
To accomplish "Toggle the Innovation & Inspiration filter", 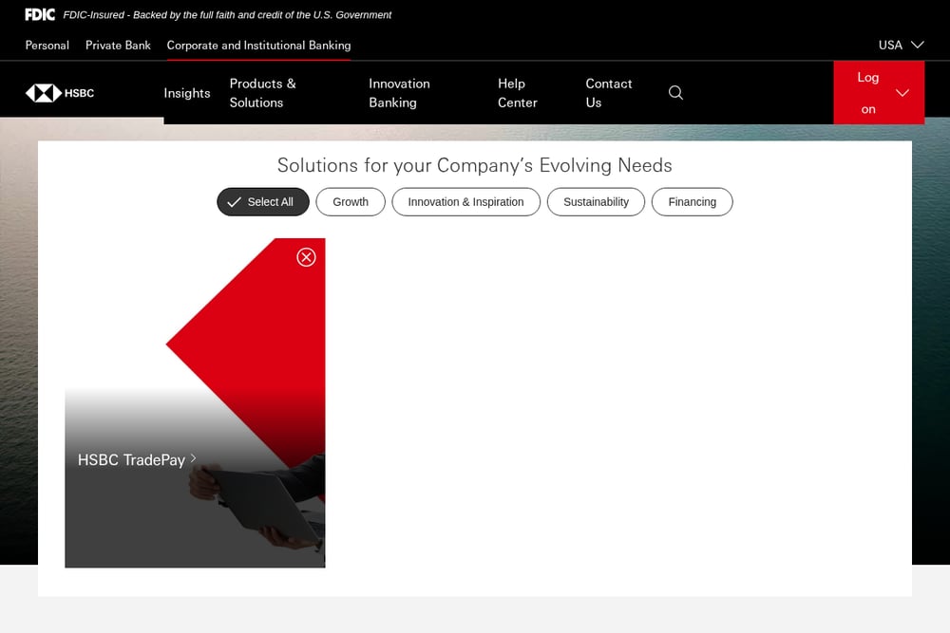I will [x=465, y=201].
